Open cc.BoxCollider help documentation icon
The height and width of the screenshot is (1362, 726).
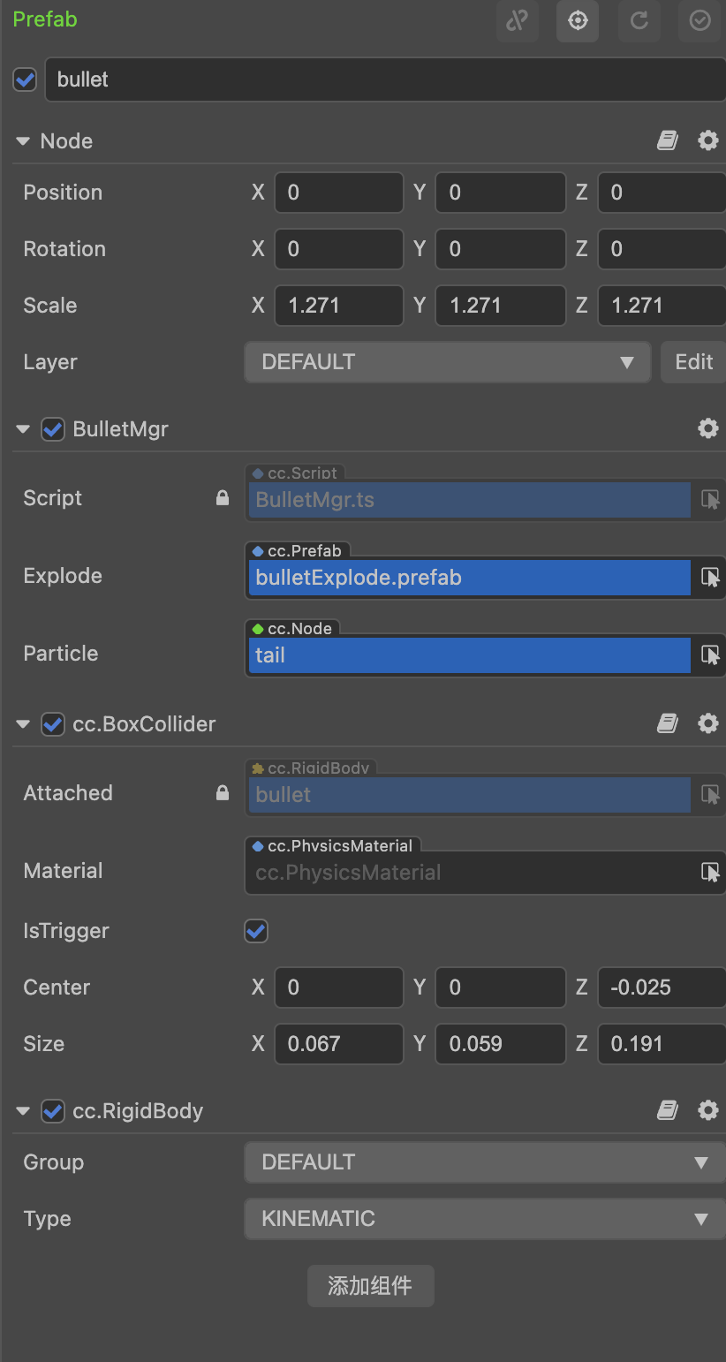pyautogui.click(x=668, y=723)
